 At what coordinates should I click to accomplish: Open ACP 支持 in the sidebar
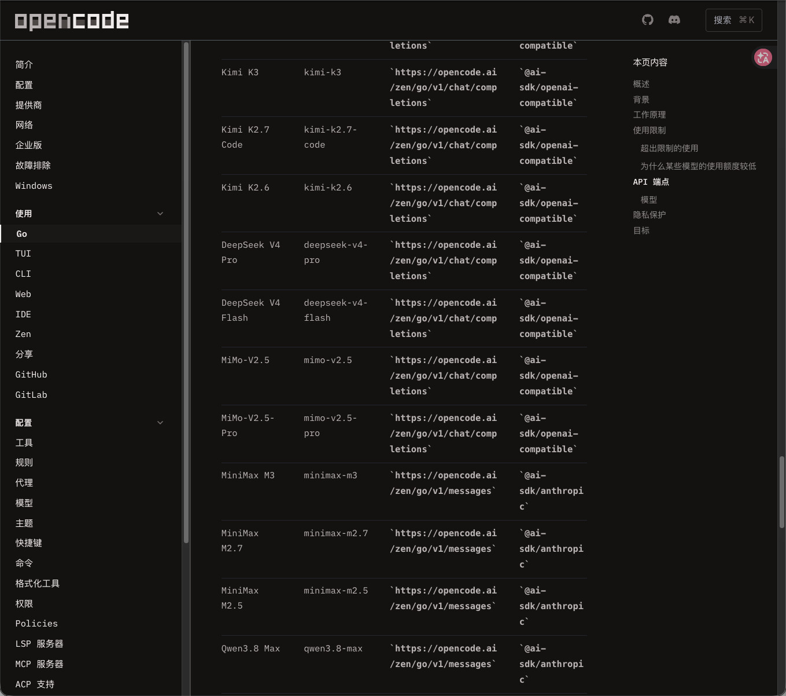click(35, 684)
